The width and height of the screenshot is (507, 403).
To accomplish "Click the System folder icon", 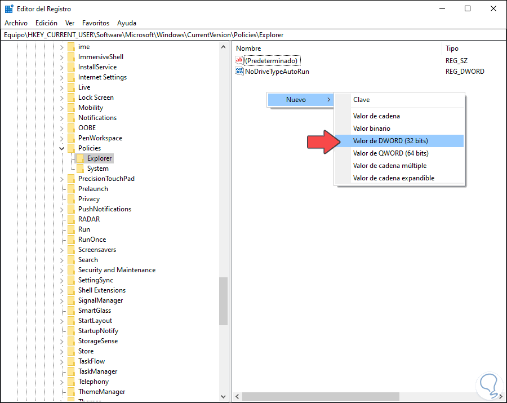I will (80, 168).
